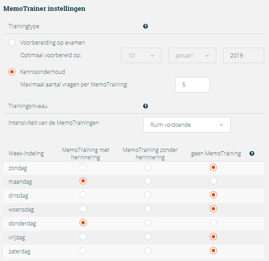The image size is (269, 261).
Task: Open the month dropdown showing januari
Action: [x=192, y=55]
